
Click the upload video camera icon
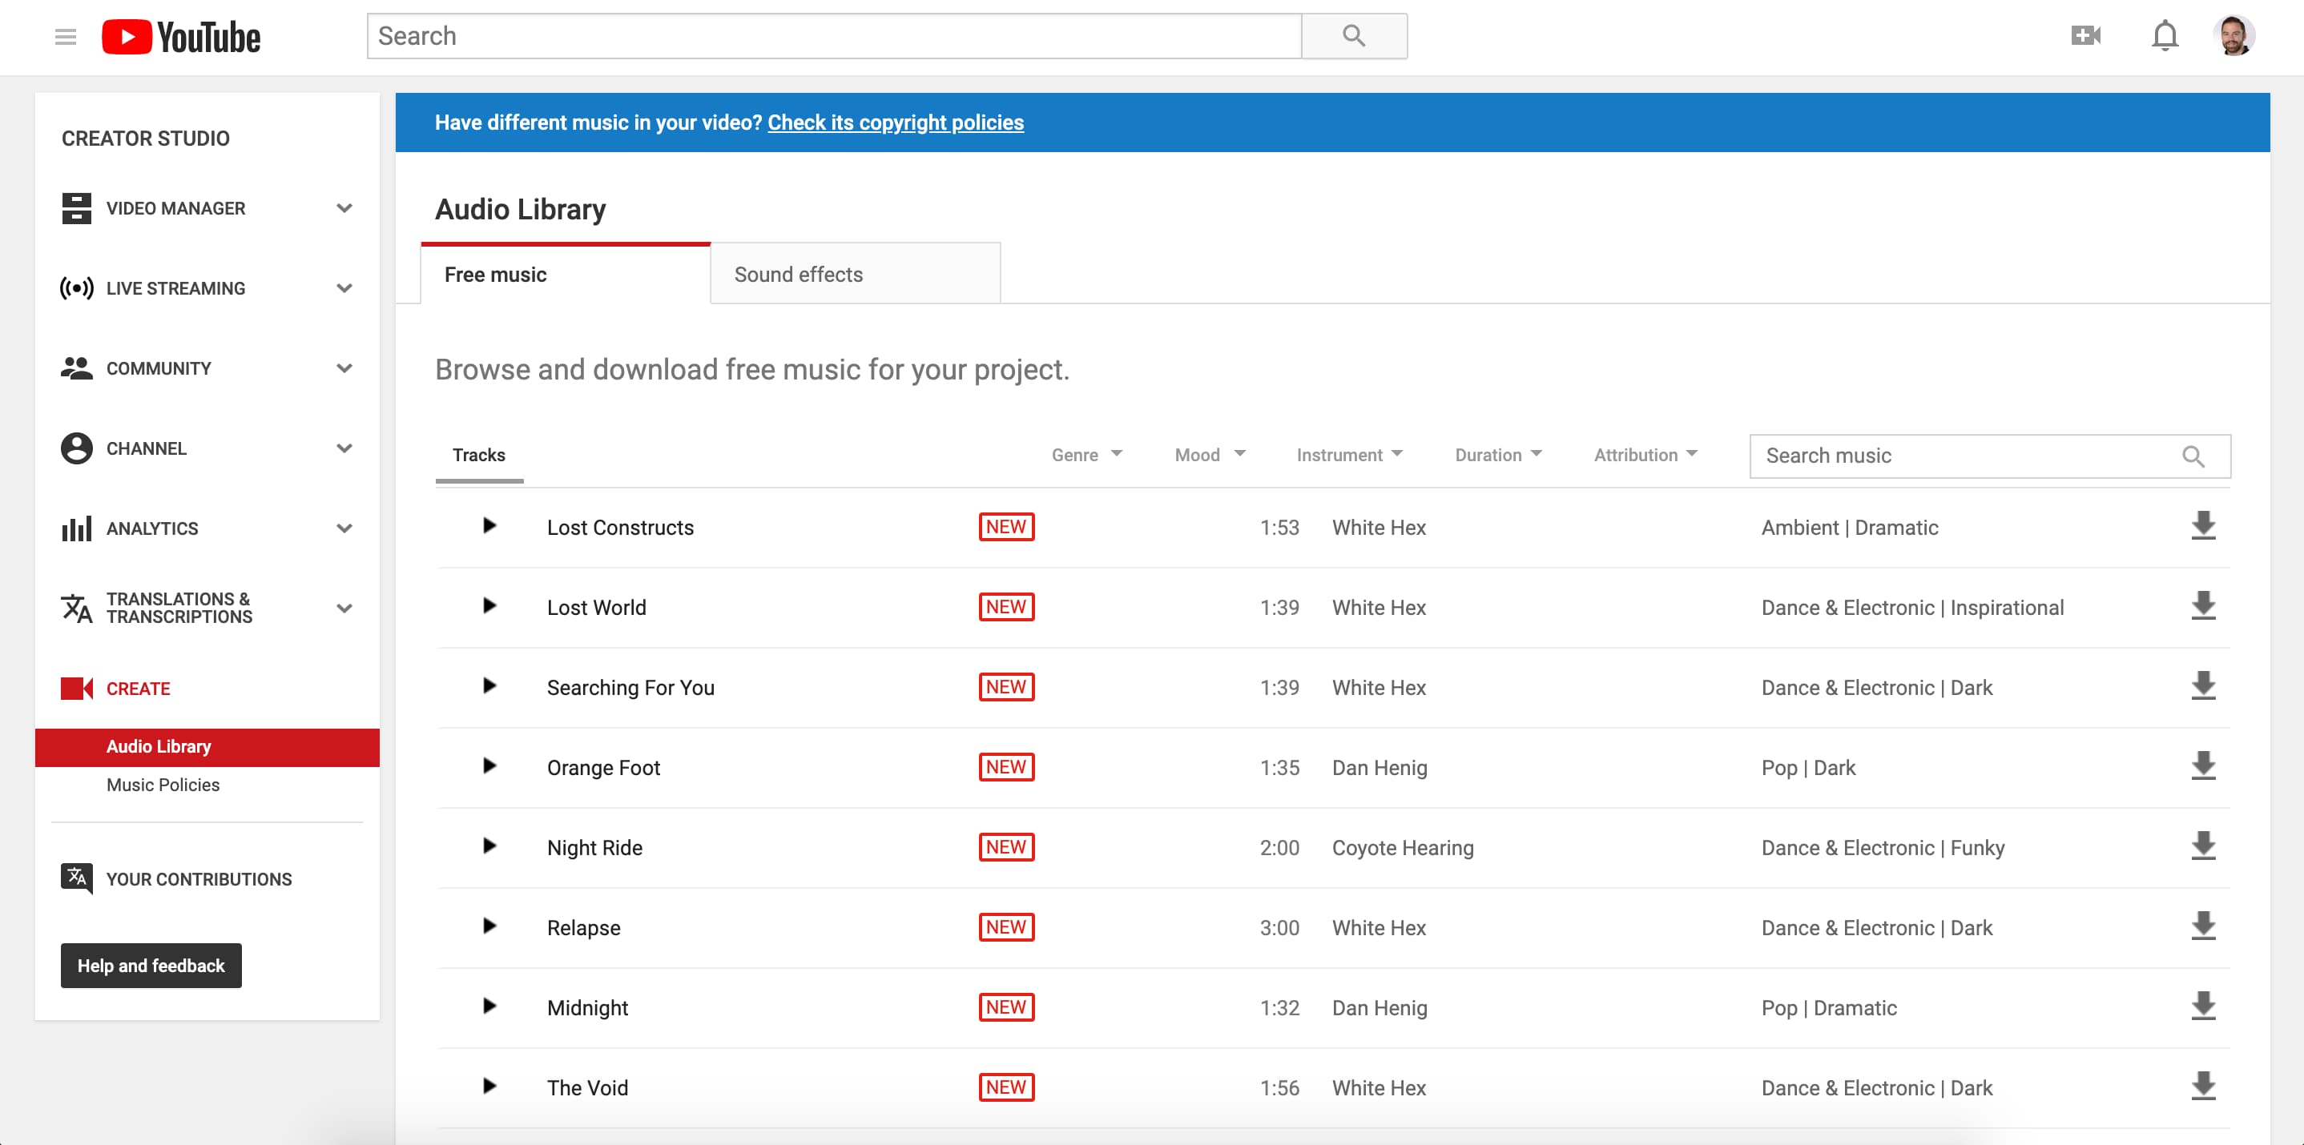[x=2086, y=36]
